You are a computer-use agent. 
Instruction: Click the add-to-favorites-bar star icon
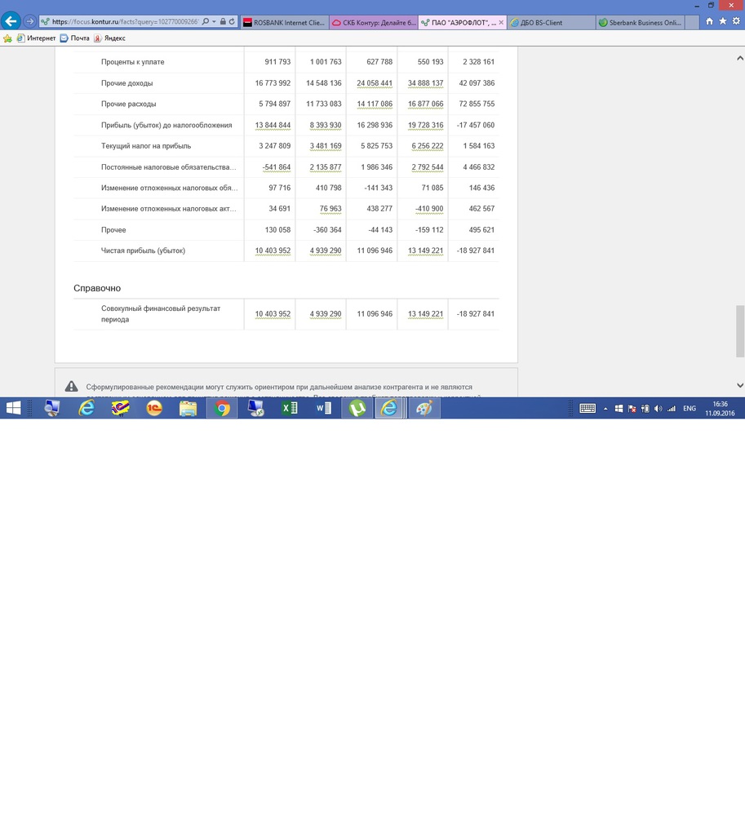[x=8, y=38]
